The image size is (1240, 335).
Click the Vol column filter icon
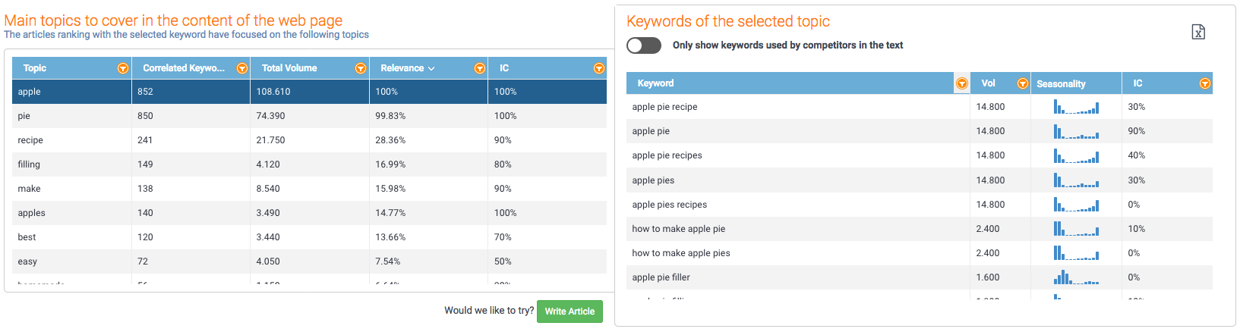coord(1023,83)
